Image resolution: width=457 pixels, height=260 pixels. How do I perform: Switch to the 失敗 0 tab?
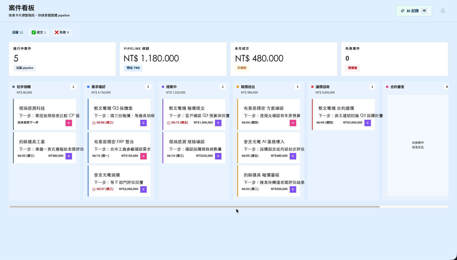point(62,32)
